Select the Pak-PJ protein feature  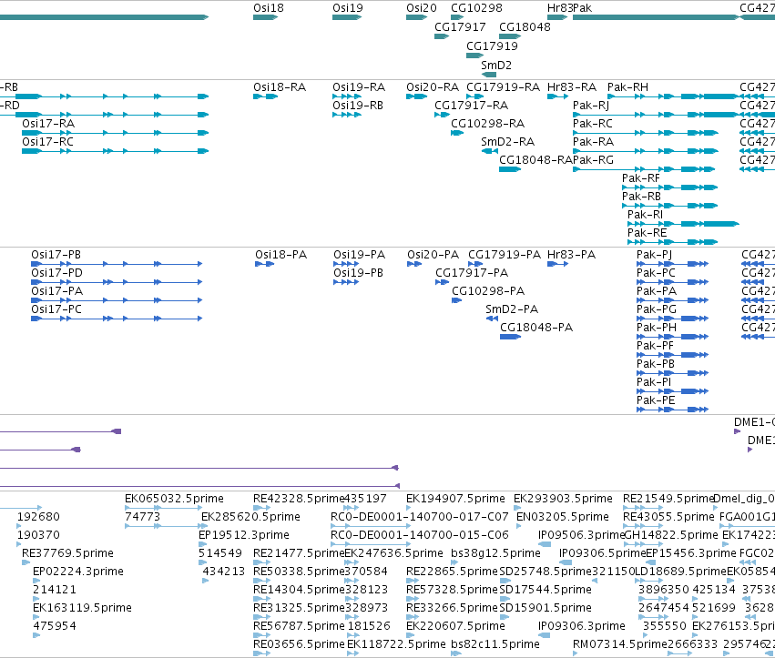(x=672, y=264)
